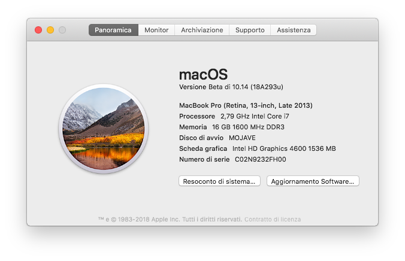Click the macOS High Sierra mountain icon
Screen dimensions: 405x261
point(103,129)
